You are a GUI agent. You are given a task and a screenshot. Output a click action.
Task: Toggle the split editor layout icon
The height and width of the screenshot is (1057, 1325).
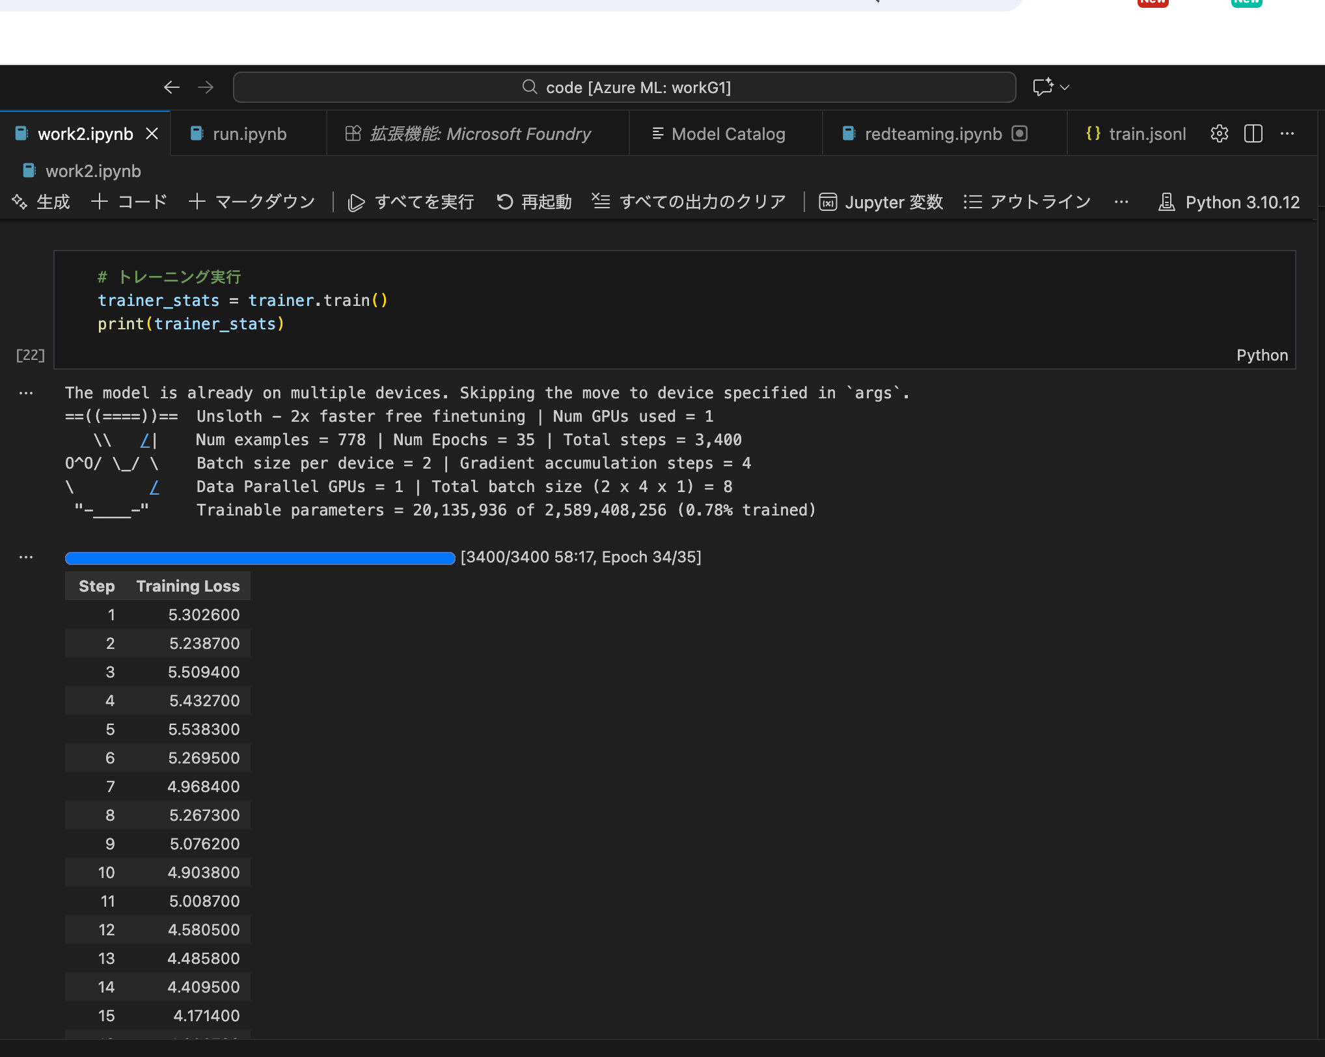pyautogui.click(x=1253, y=134)
